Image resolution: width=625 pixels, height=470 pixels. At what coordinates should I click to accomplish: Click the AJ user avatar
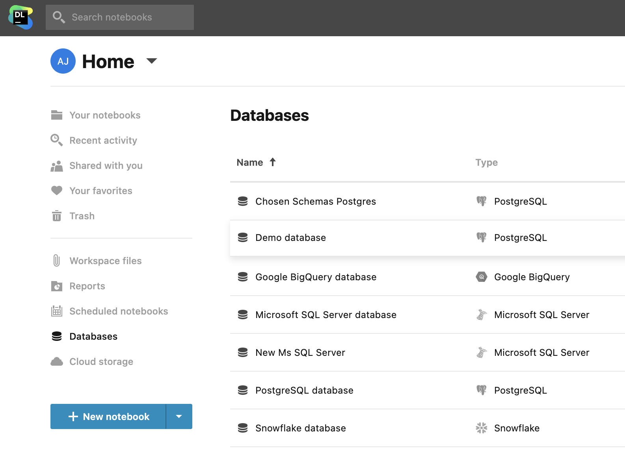[63, 61]
